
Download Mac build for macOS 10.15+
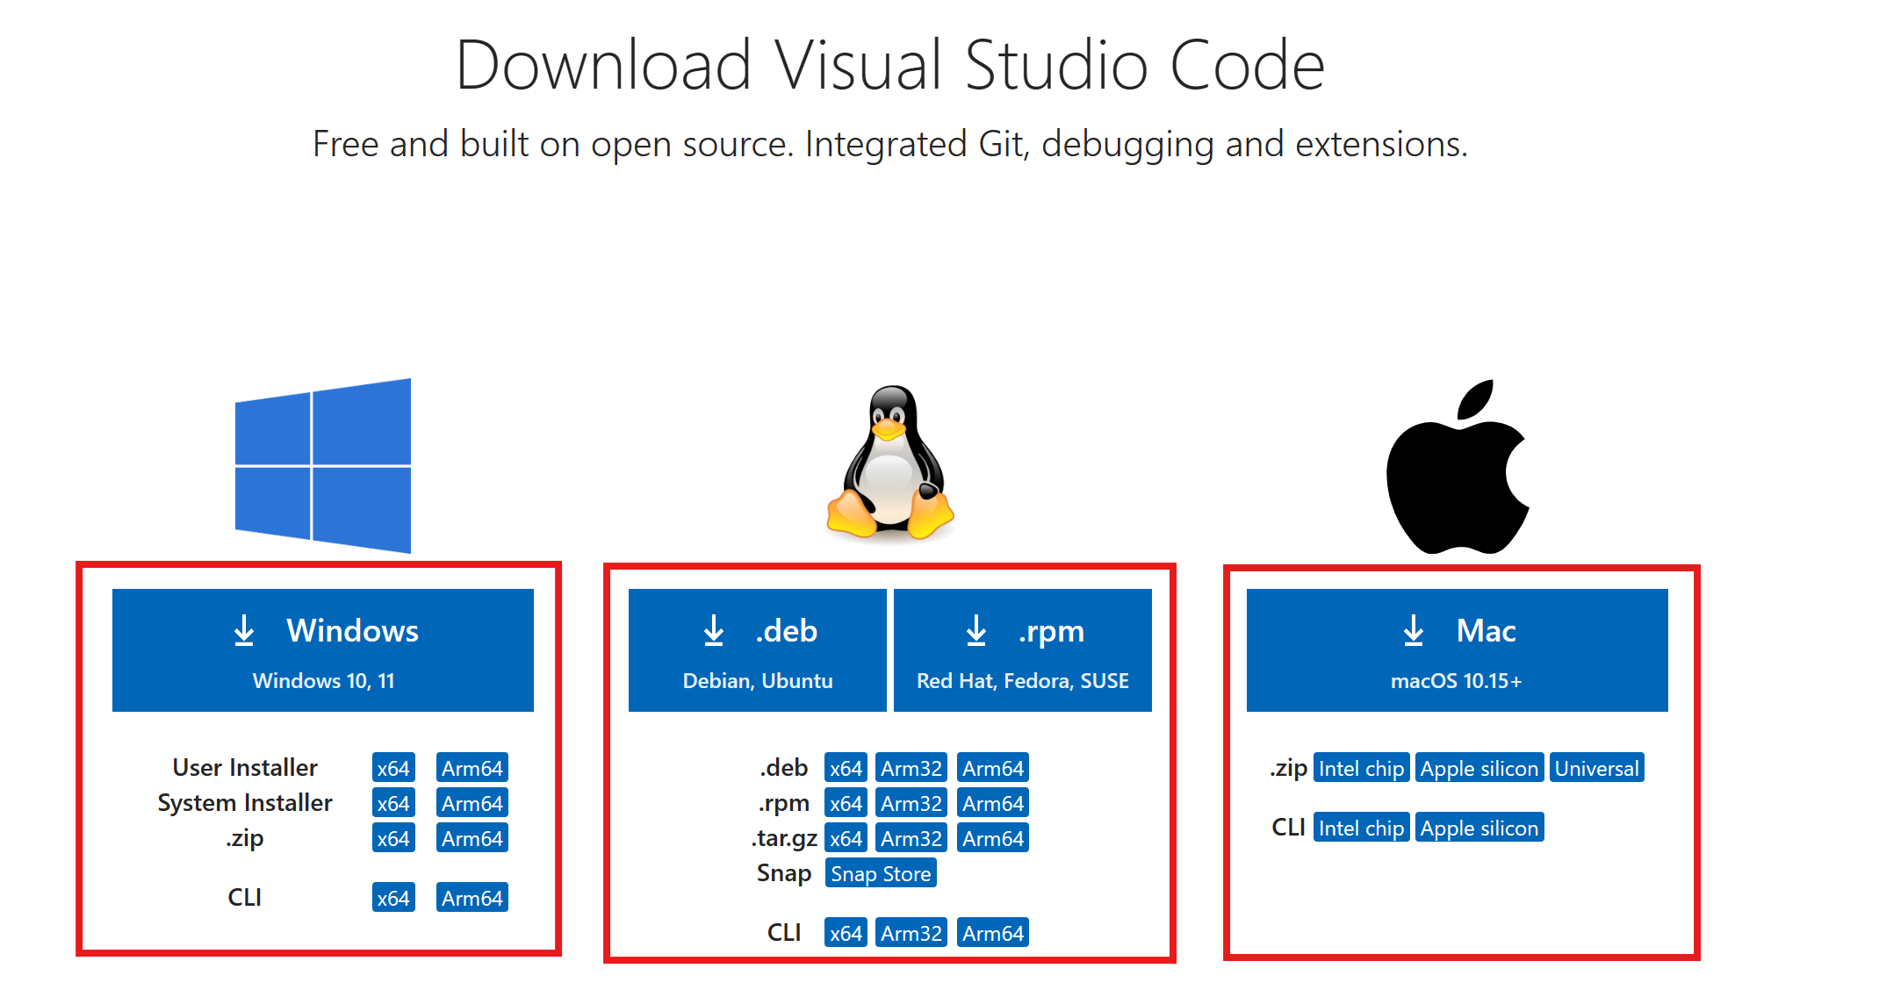[1457, 650]
